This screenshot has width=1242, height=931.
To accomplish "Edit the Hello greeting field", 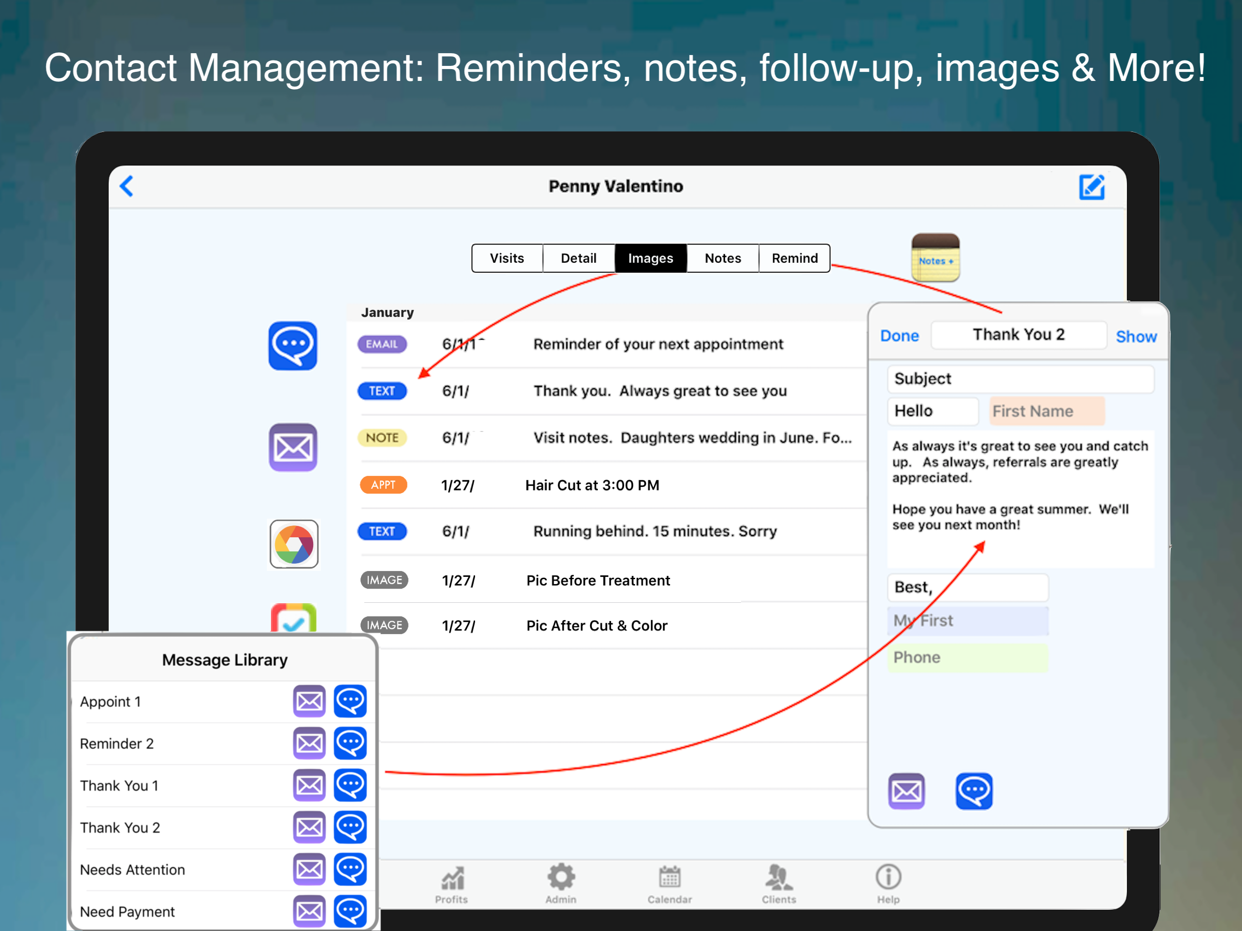I will coord(932,411).
